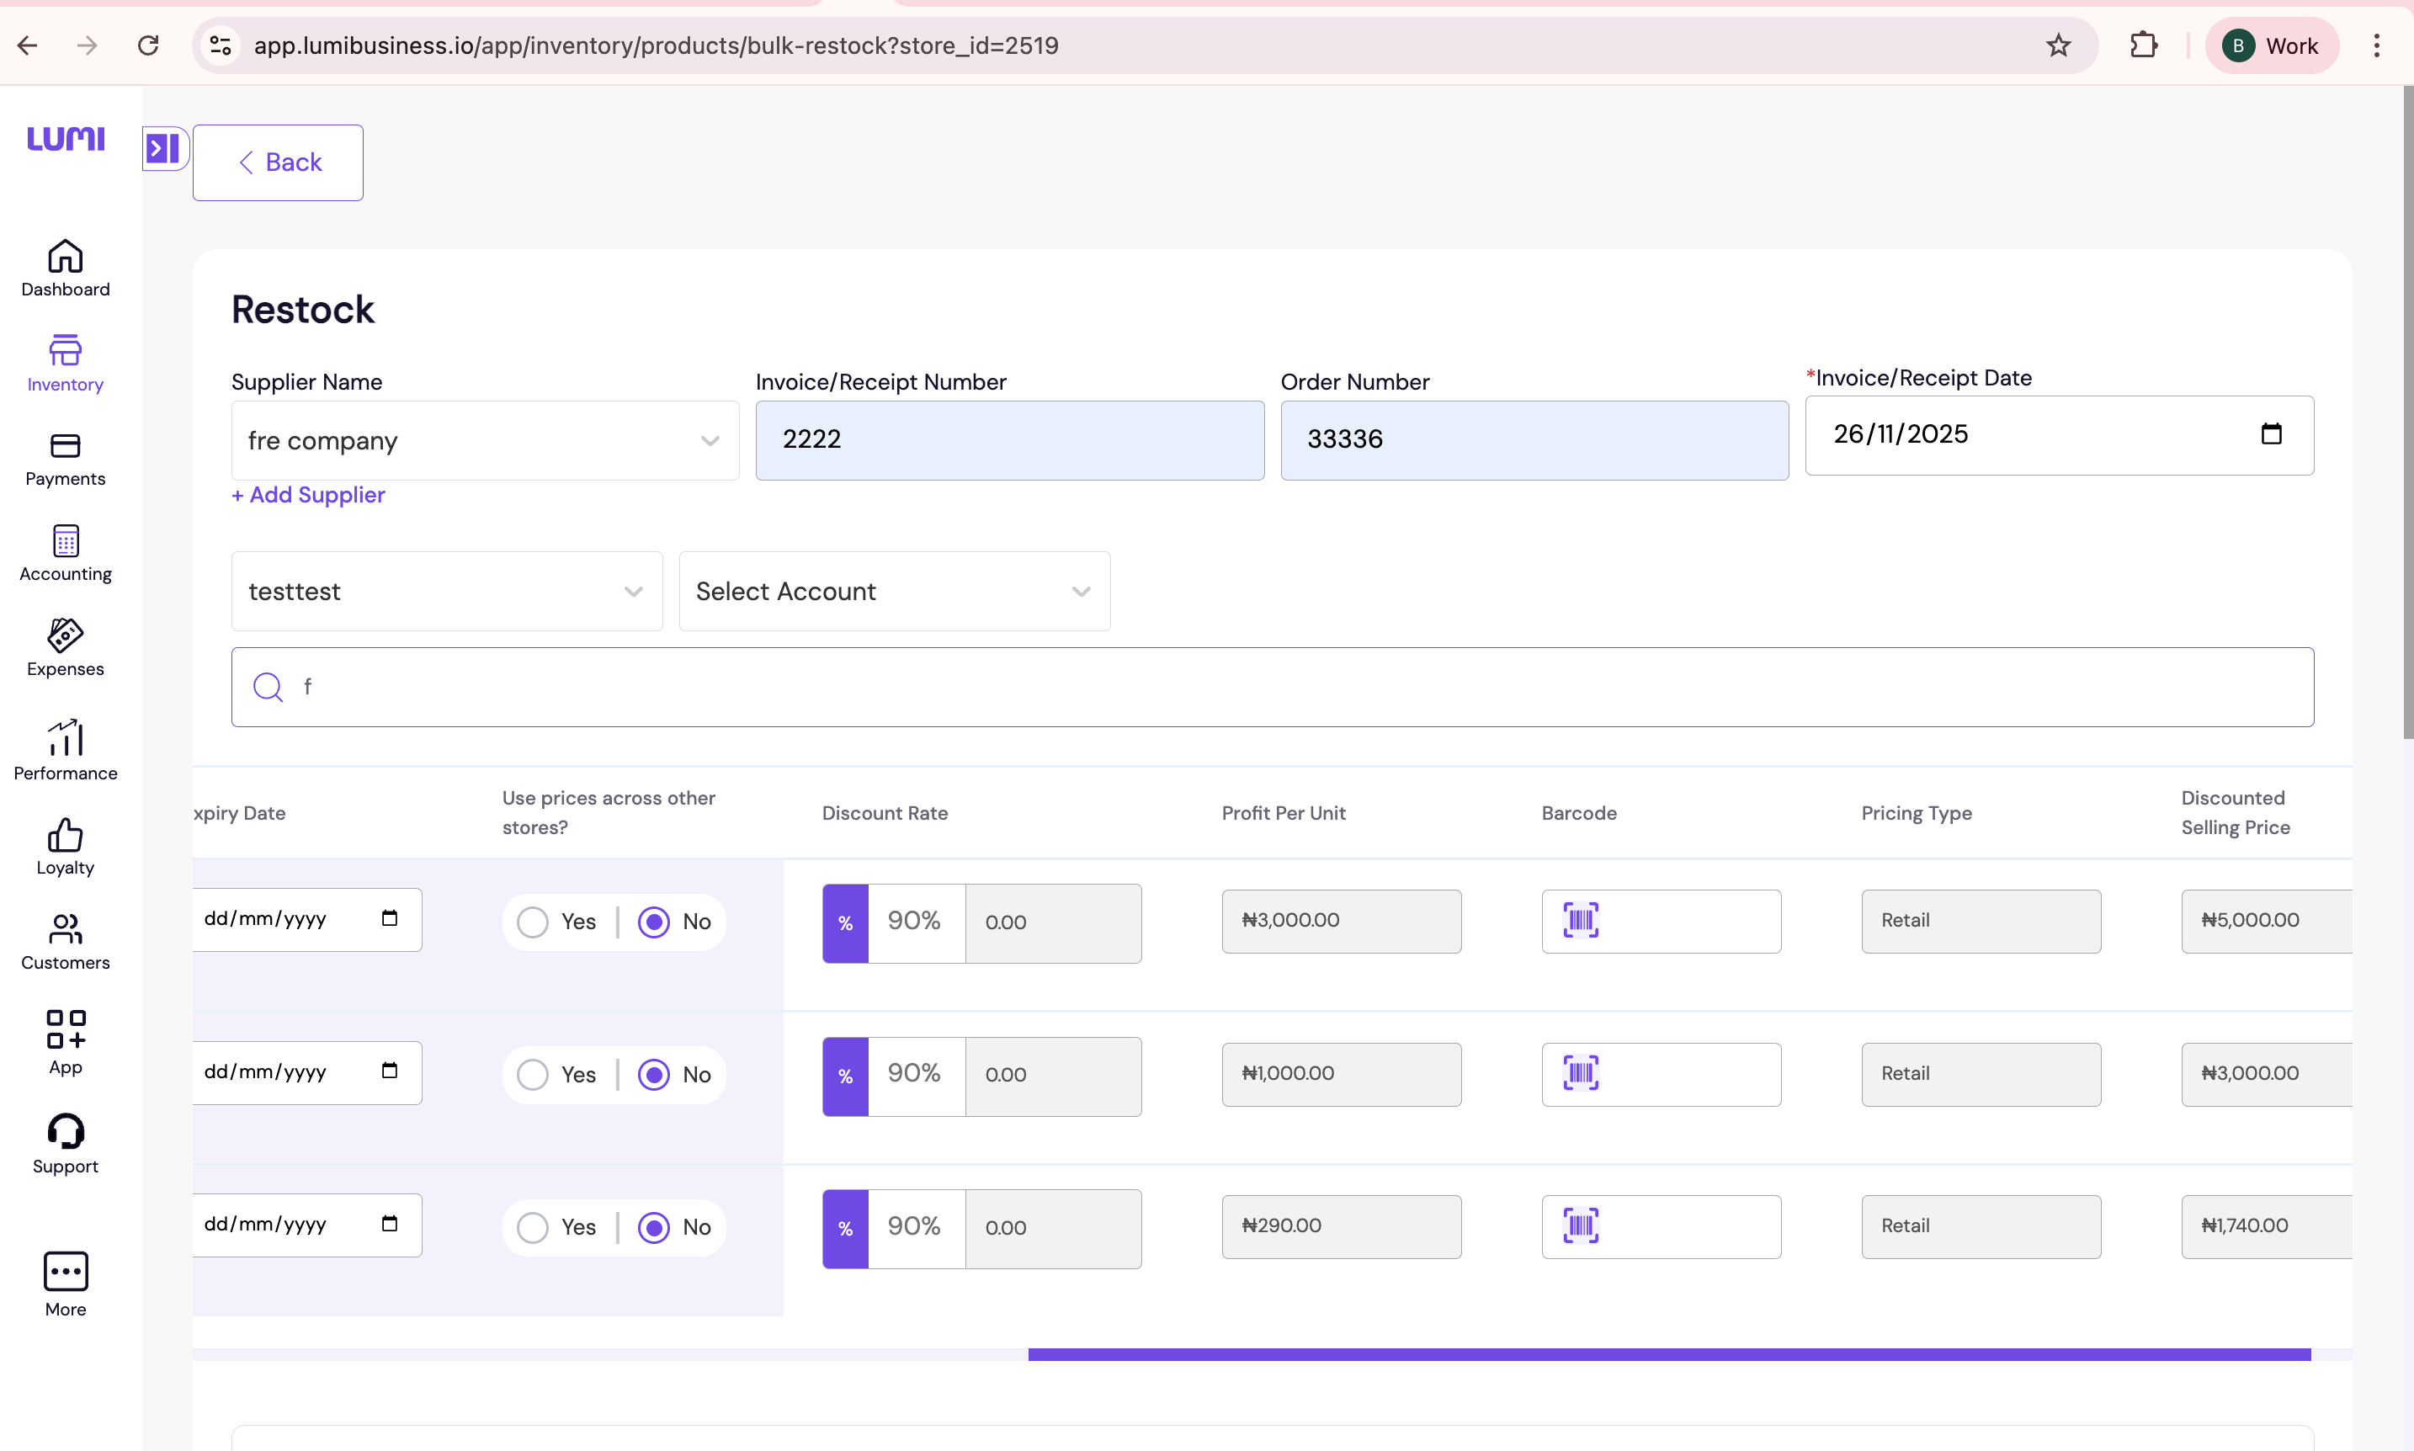Select Yes for first row price sharing
The height and width of the screenshot is (1451, 2414).
tap(533, 922)
